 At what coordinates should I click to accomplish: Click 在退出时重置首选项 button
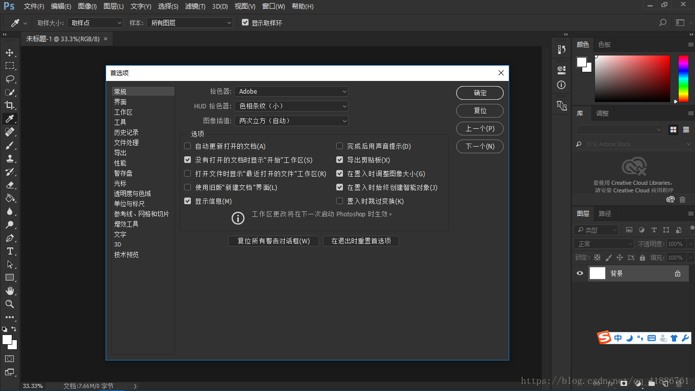(x=361, y=241)
